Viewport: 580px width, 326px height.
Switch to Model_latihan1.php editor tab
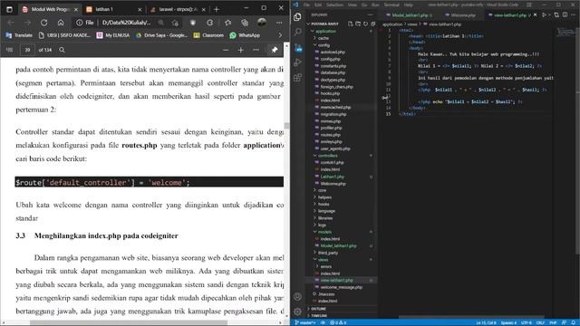(x=410, y=15)
